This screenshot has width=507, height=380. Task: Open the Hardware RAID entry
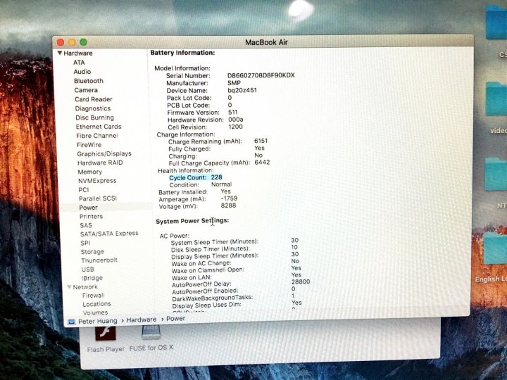(x=100, y=163)
